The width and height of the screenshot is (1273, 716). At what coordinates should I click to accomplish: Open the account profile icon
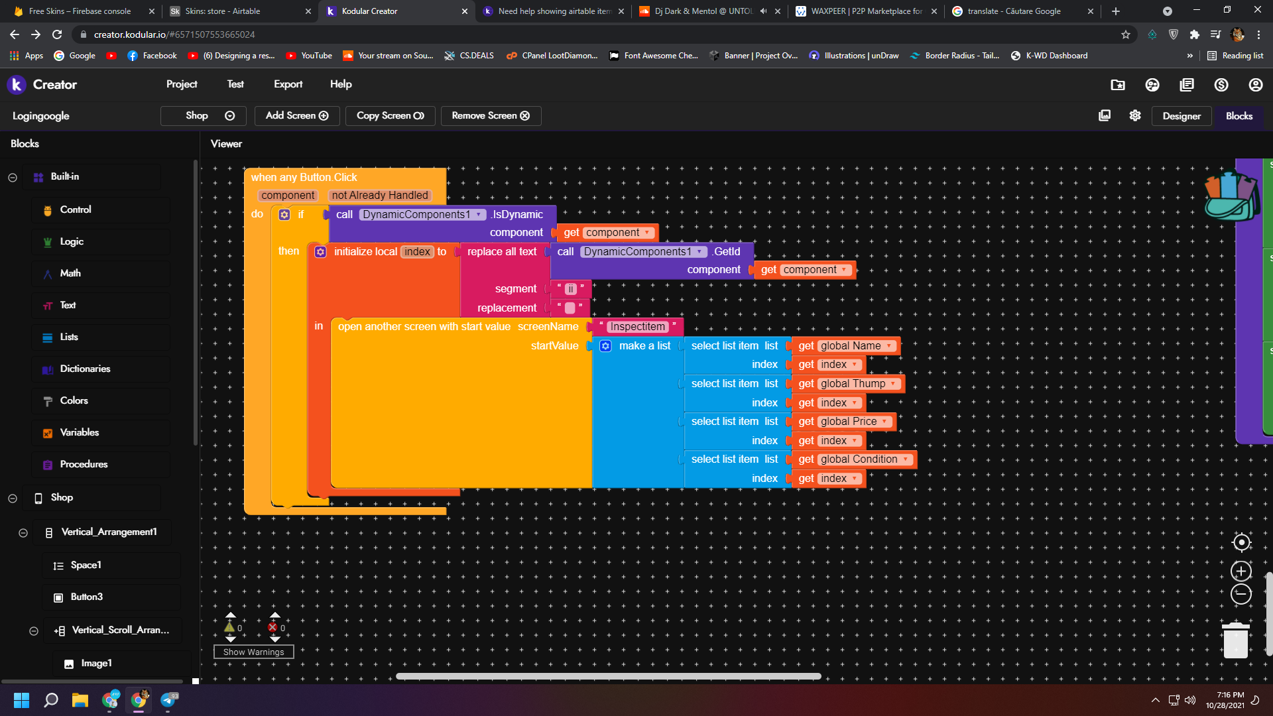[1256, 85]
